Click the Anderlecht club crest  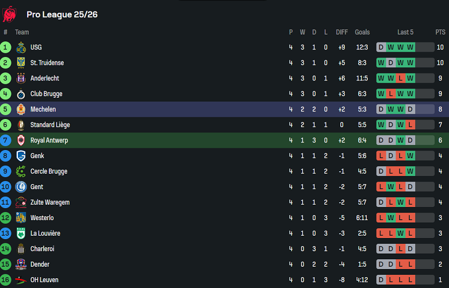21,78
